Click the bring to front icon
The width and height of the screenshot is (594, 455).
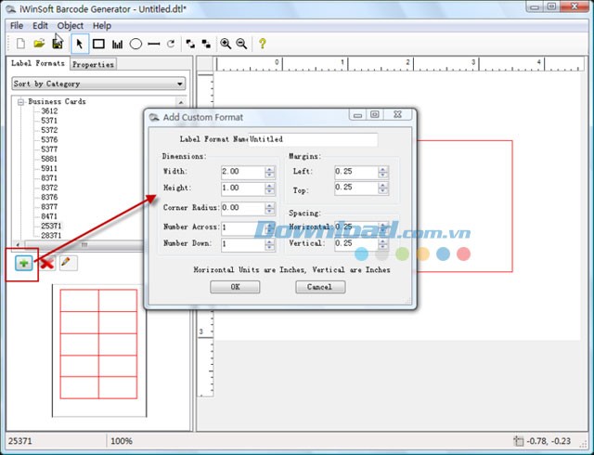click(190, 44)
